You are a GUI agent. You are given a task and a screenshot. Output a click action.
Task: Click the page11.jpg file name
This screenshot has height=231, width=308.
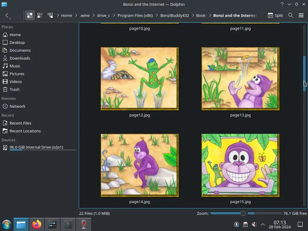(240, 29)
